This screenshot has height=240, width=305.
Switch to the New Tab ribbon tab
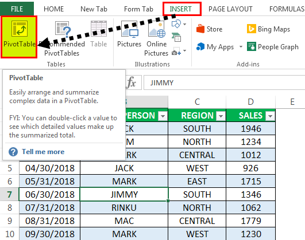tap(94, 9)
